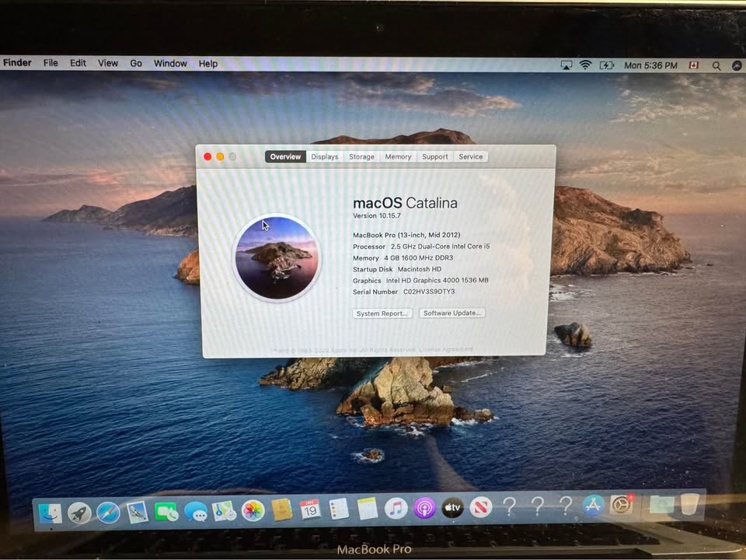Viewport: 746px width, 560px height.
Task: Open the File menu
Action: point(51,63)
